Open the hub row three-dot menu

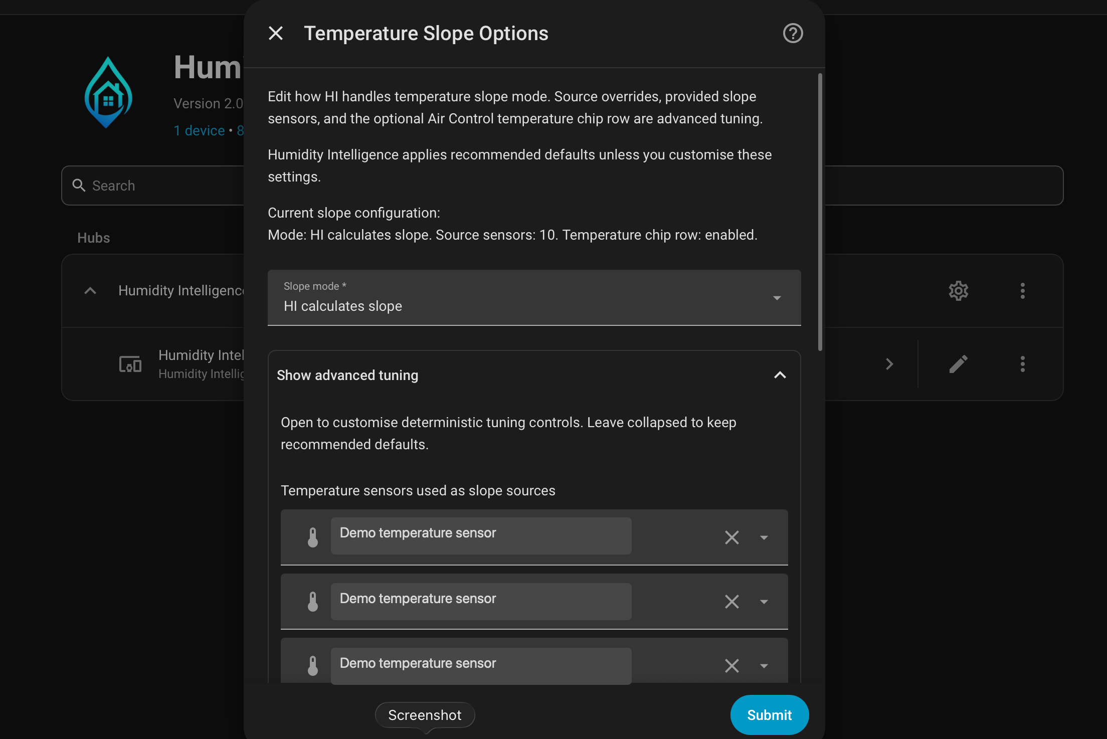click(x=1022, y=291)
